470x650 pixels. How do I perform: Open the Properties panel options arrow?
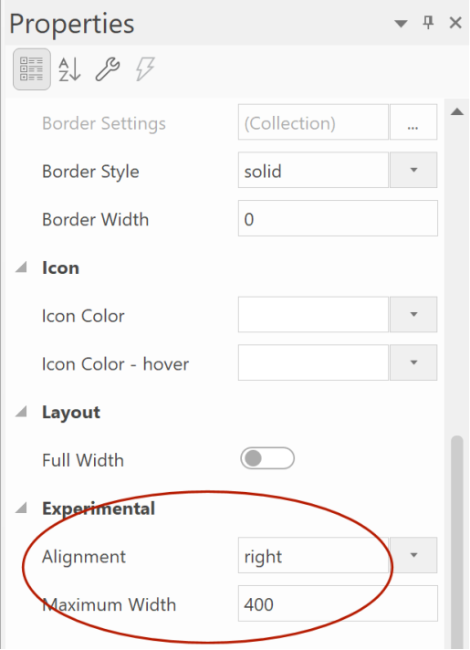coord(401,24)
